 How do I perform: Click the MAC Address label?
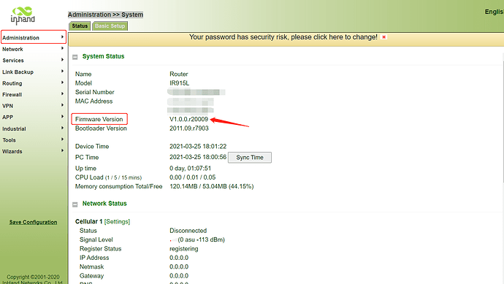[x=93, y=101]
